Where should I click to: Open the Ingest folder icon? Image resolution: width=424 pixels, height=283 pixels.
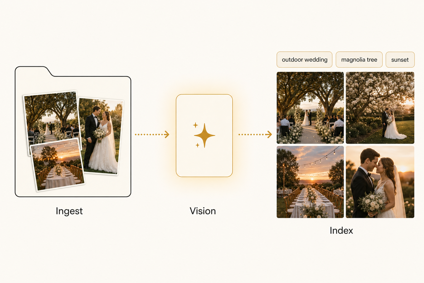tap(73, 132)
